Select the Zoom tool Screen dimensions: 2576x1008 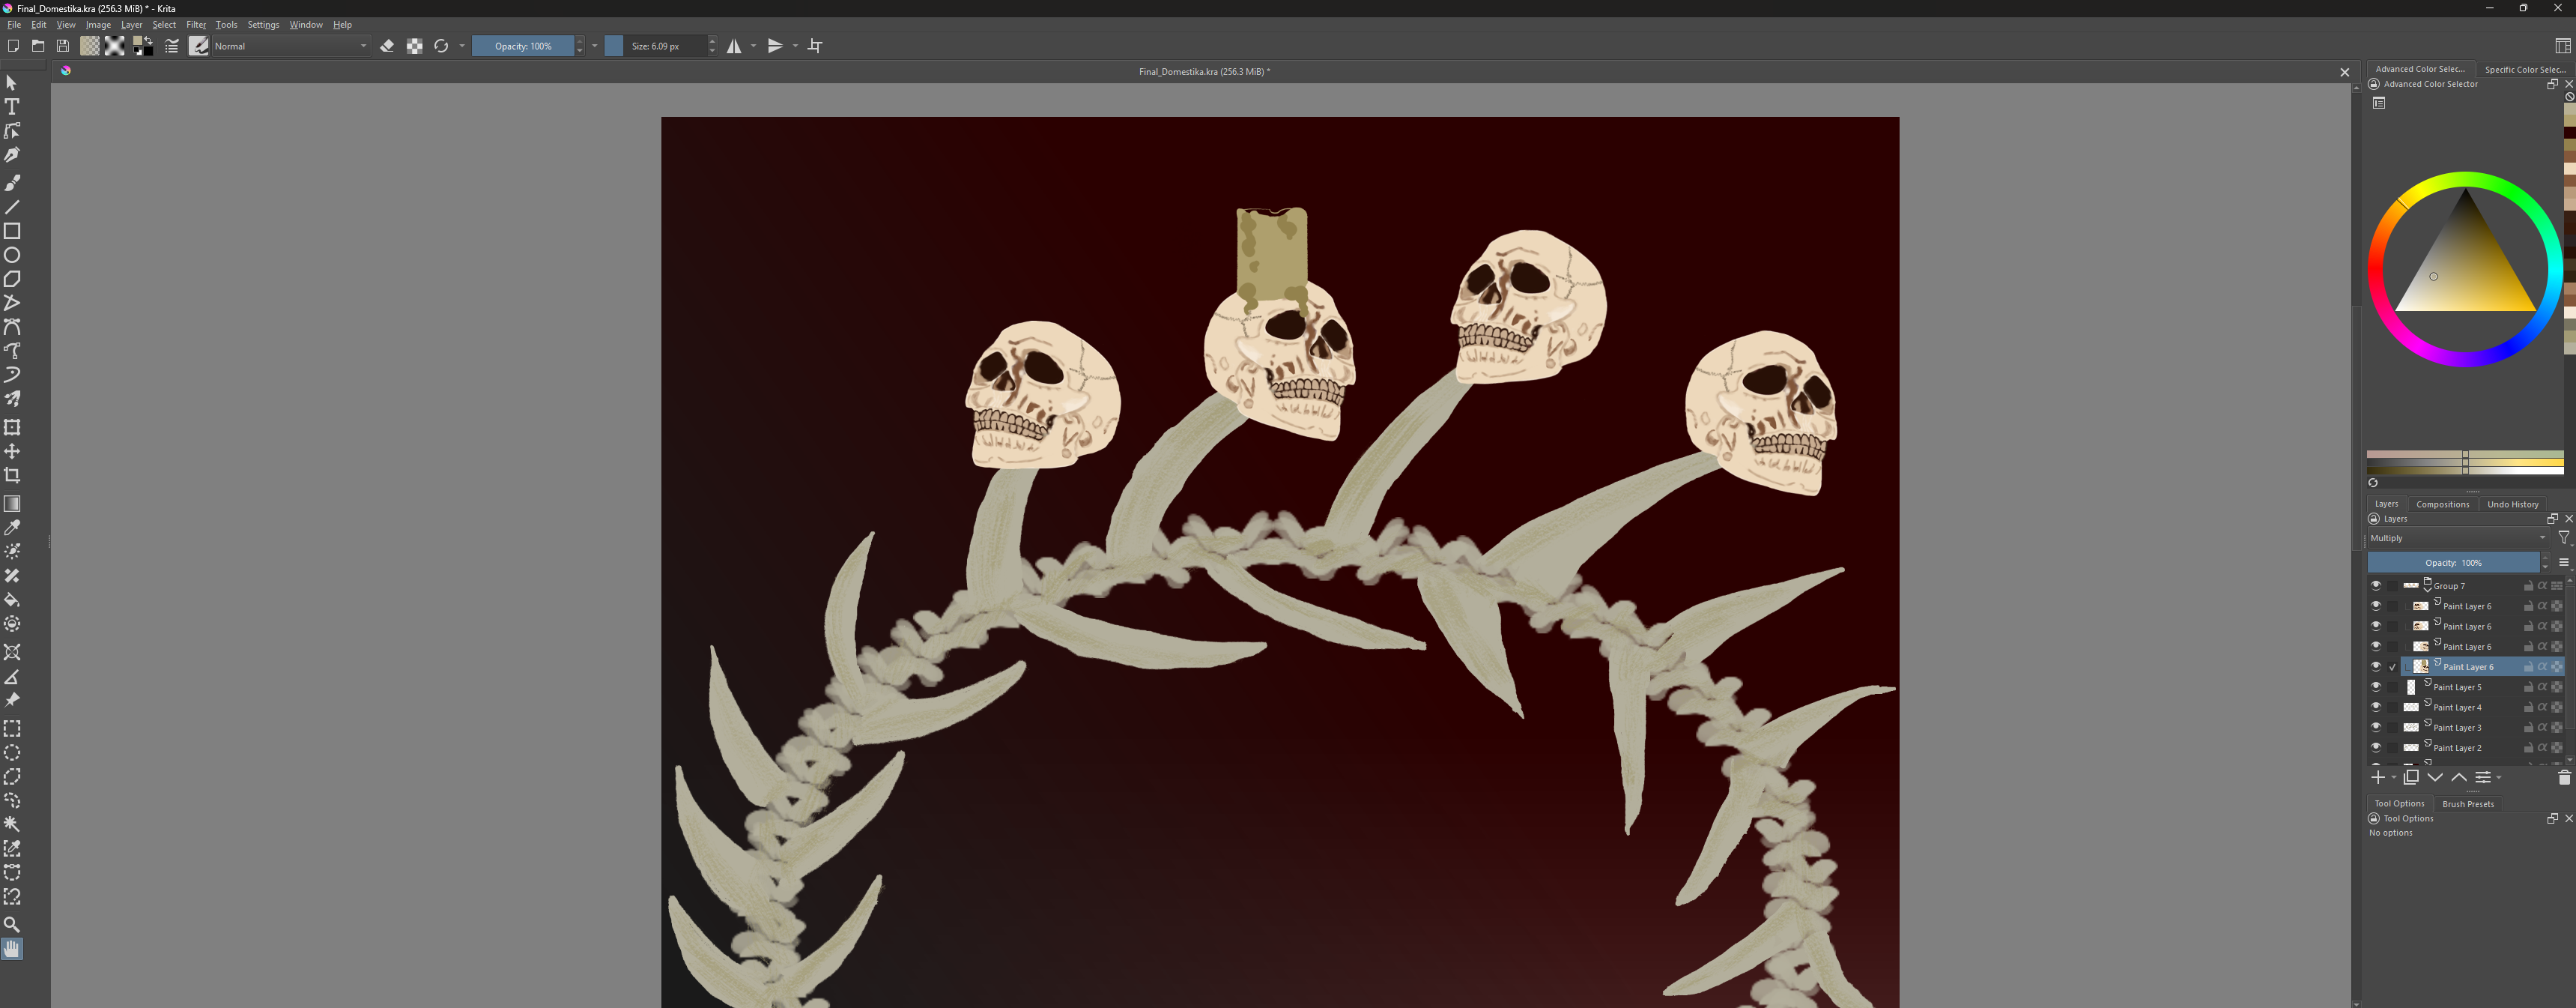[x=12, y=925]
